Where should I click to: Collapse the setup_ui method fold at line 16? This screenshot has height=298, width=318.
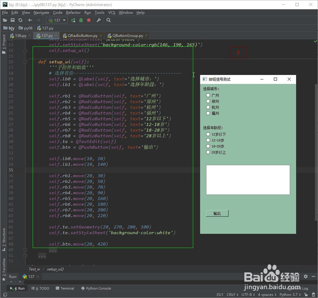tap(25, 62)
